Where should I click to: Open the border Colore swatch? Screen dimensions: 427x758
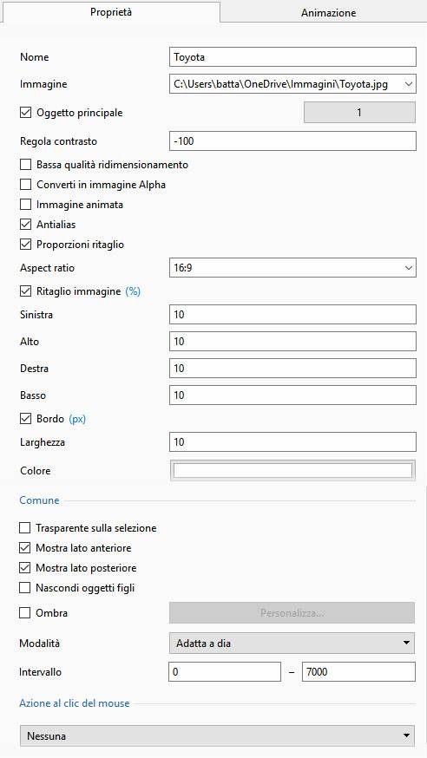[x=292, y=470]
